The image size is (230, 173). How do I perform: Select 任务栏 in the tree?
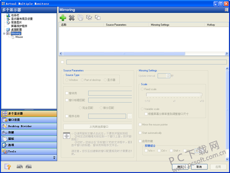click(15, 15)
